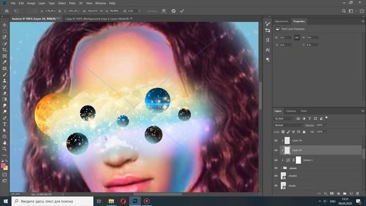
Task: Open File Explorer from taskbar
Action: pyautogui.click(x=111, y=201)
